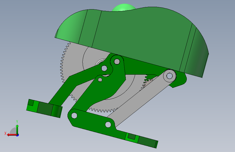Click the pivot hole atop the gray link
This screenshot has width=235, height=152.
tap(169, 76)
